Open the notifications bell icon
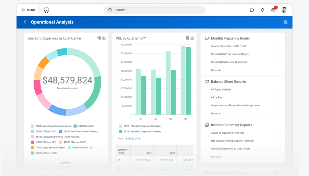309x176 pixels. [263, 10]
